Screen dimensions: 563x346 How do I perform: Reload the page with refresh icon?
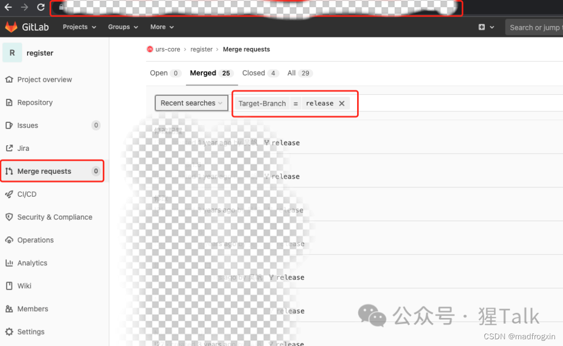point(41,7)
